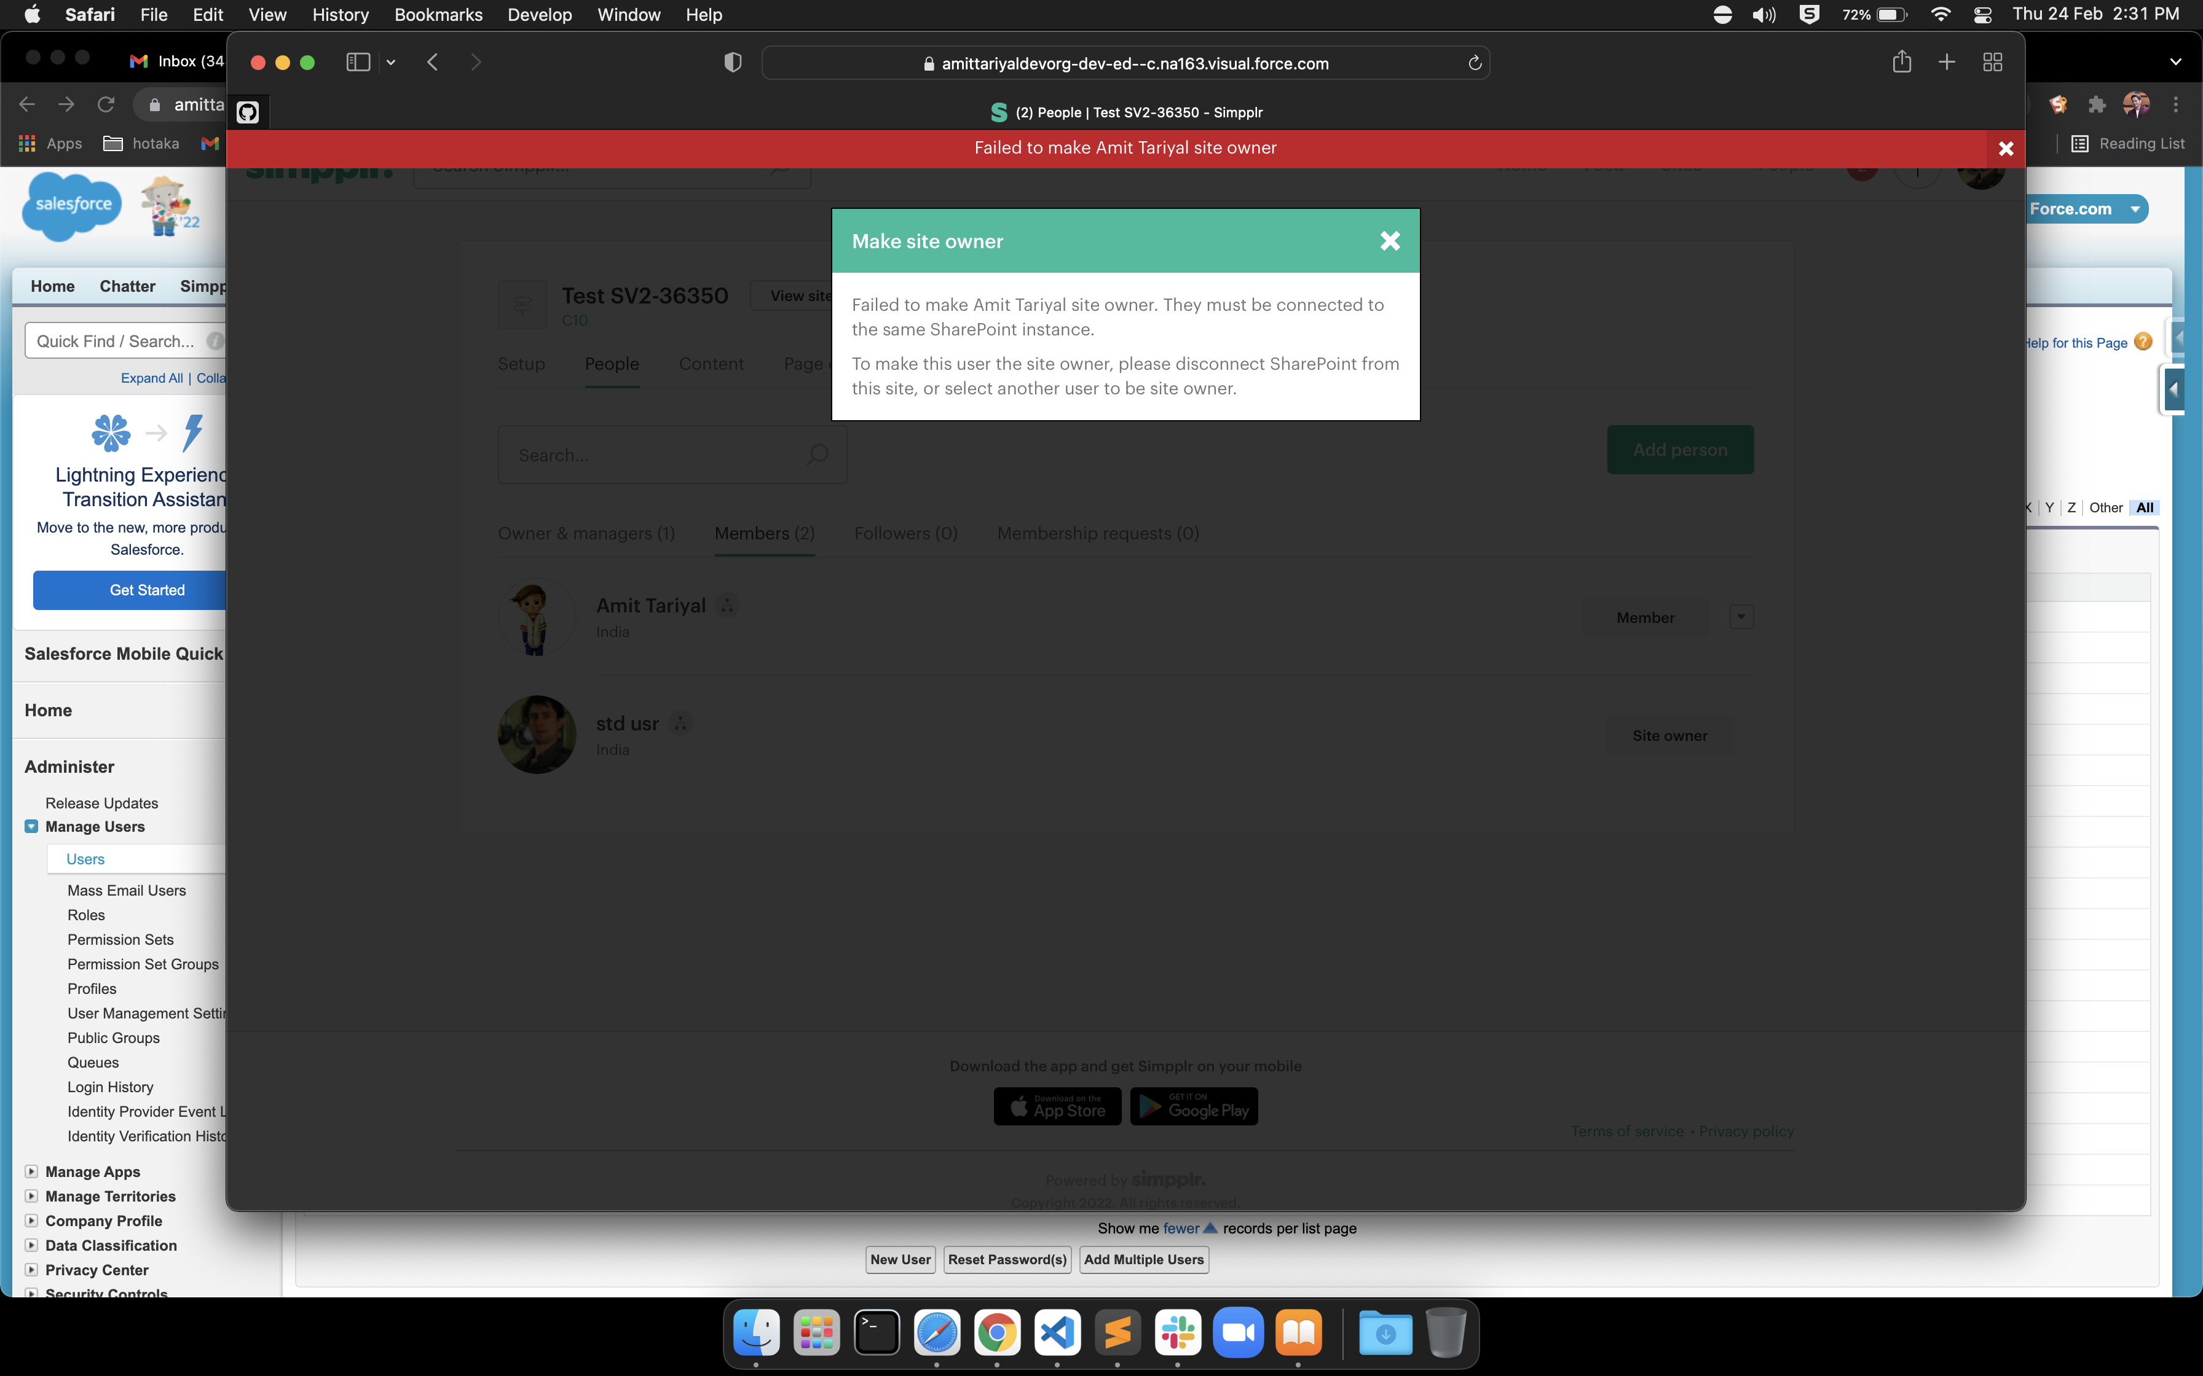Click the magnifier icon in the people Search field

point(816,454)
